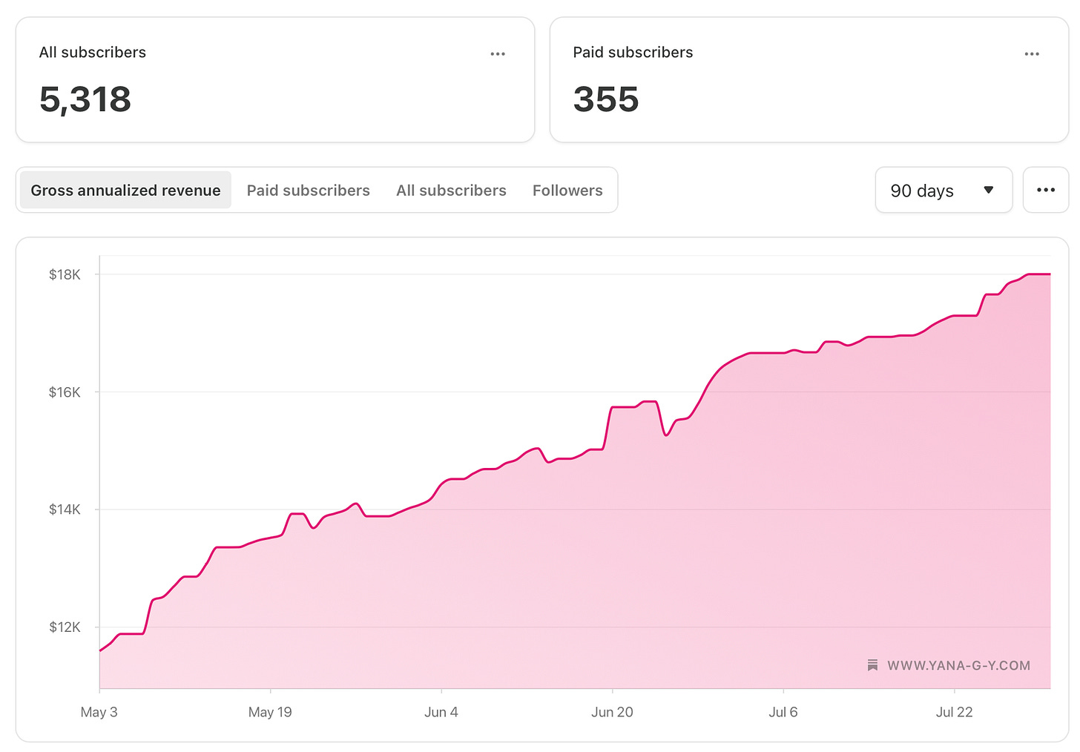Expand the date range selection menu
The image size is (1080, 752).
[944, 190]
